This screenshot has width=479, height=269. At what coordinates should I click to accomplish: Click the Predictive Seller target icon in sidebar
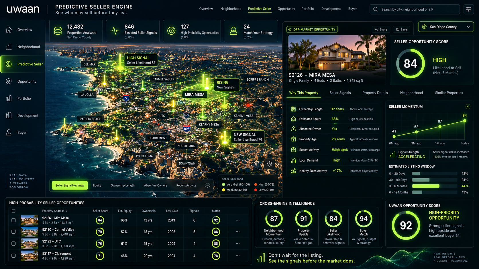(x=9, y=64)
